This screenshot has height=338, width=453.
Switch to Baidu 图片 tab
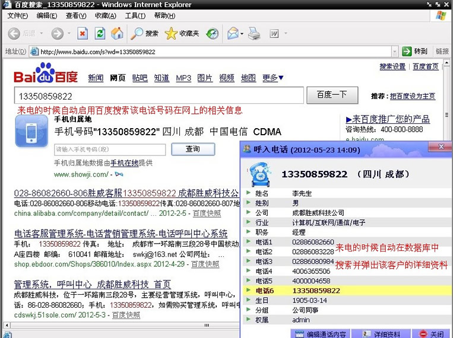pyautogui.click(x=205, y=78)
